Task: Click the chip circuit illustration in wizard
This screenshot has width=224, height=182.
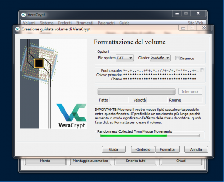Action: pyautogui.click(x=39, y=63)
